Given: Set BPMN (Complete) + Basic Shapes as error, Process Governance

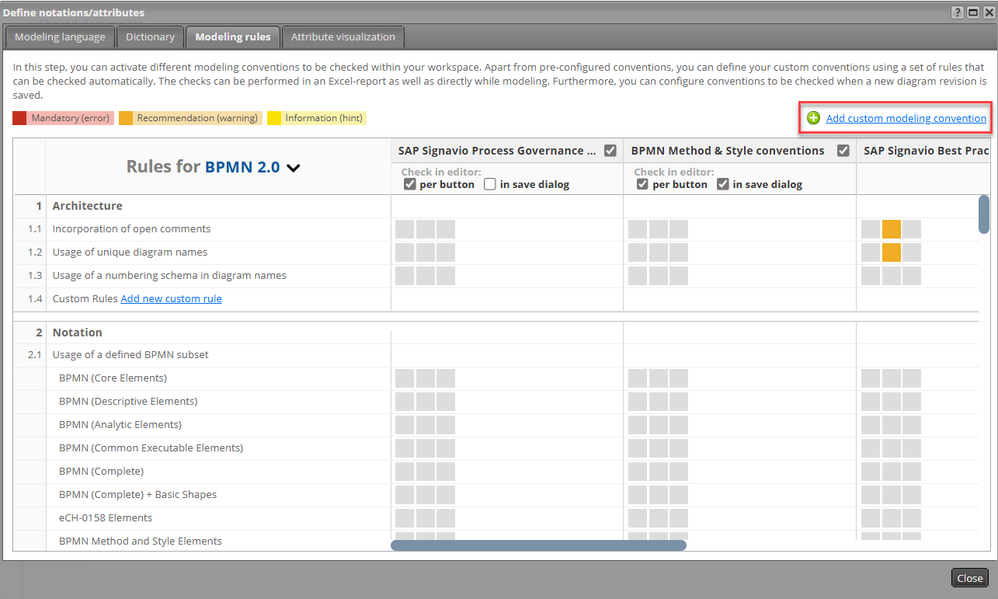Looking at the screenshot, I should tap(405, 495).
